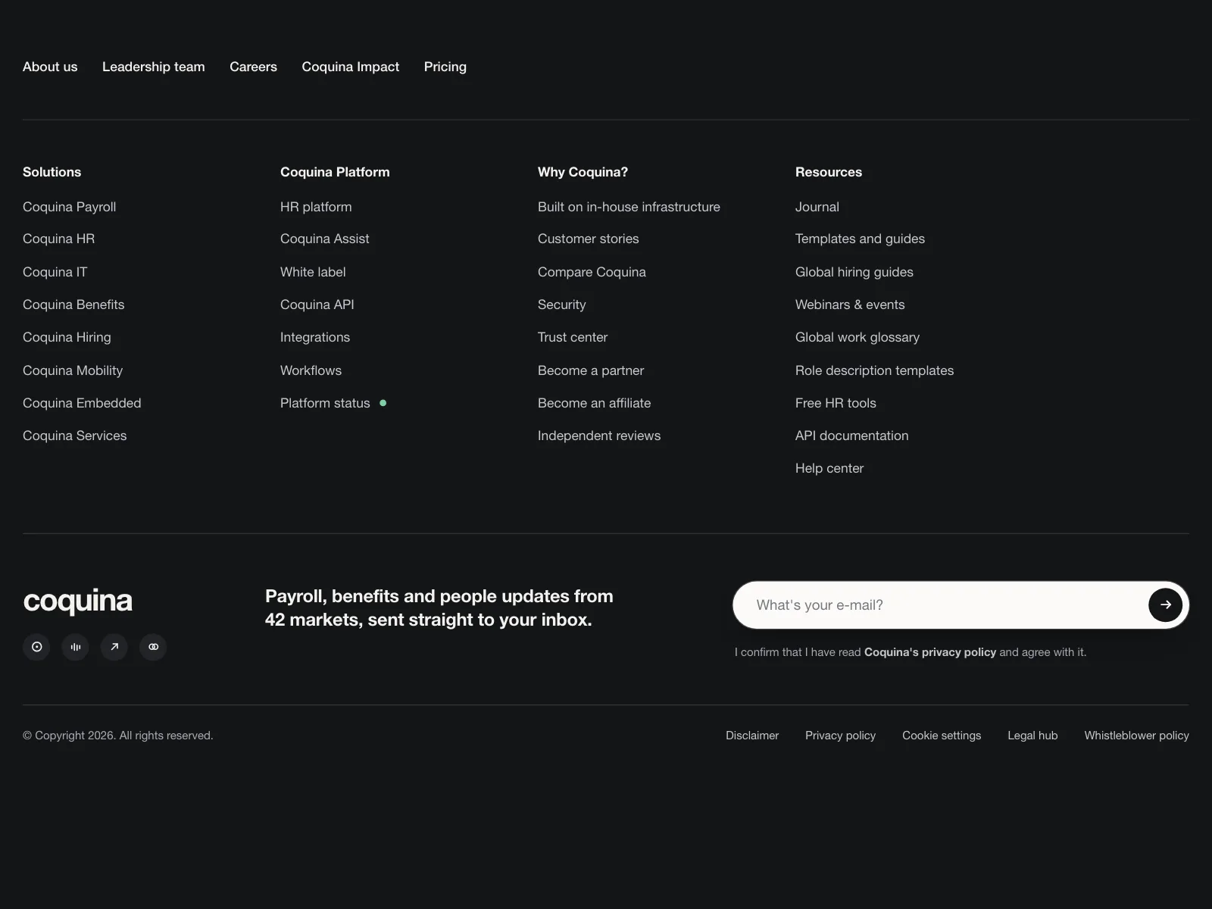Image resolution: width=1212 pixels, height=909 pixels.
Task: Open the Disclaimer link
Action: click(x=752, y=736)
